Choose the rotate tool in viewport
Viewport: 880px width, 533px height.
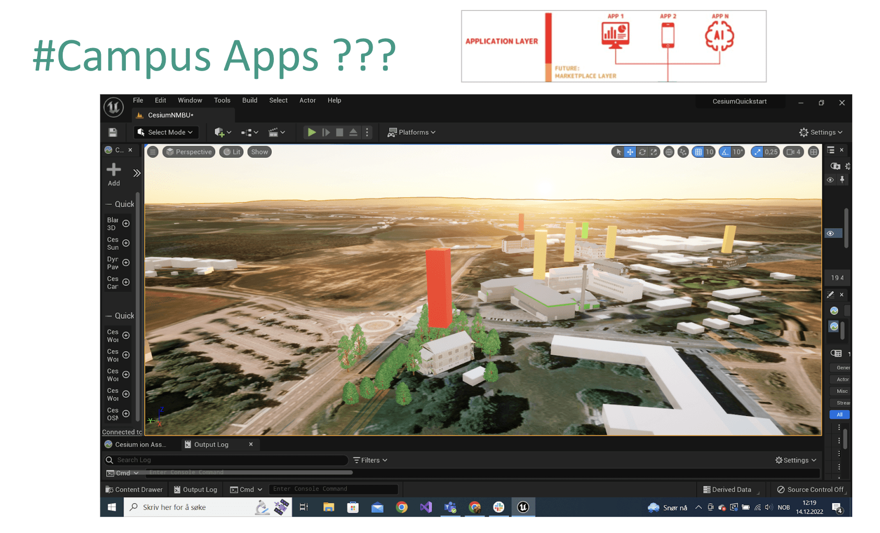click(x=642, y=152)
